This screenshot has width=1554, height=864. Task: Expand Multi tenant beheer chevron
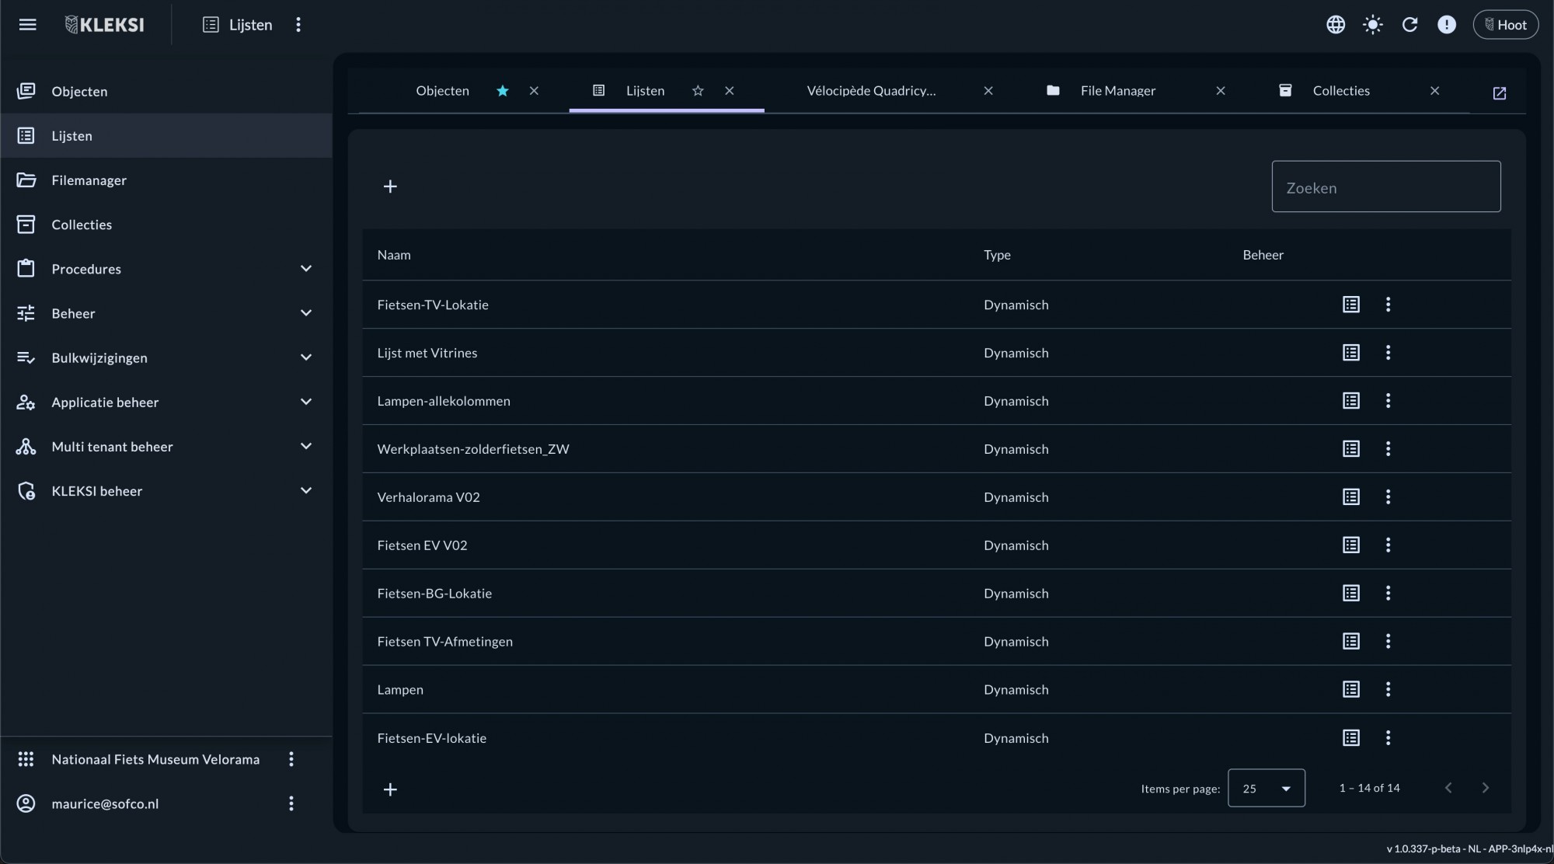tap(306, 446)
